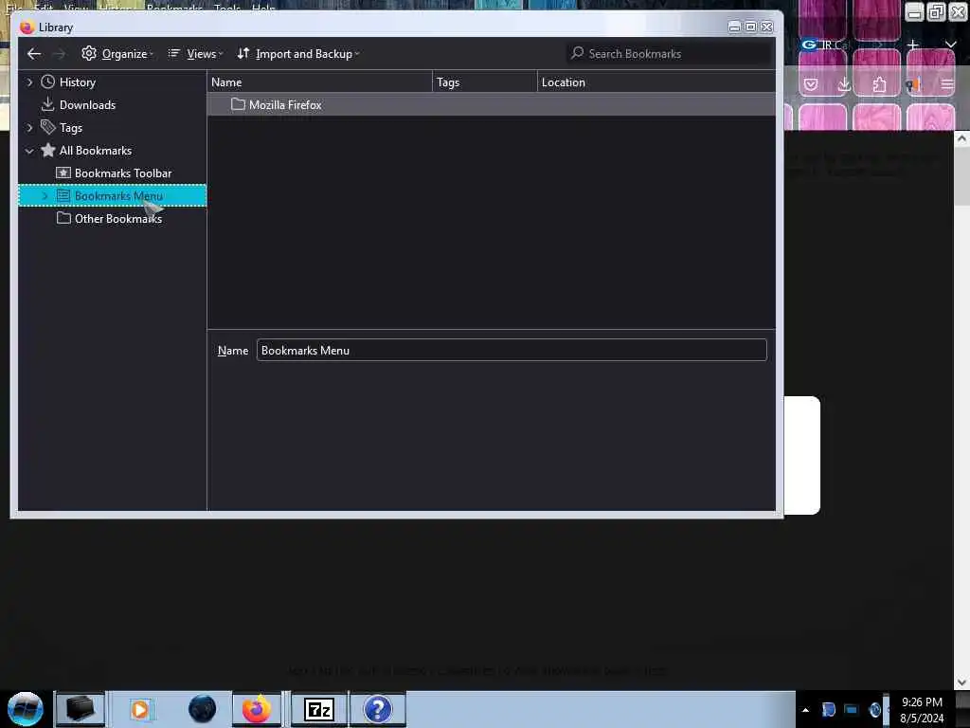Open the Views dropdown menu

195,54
